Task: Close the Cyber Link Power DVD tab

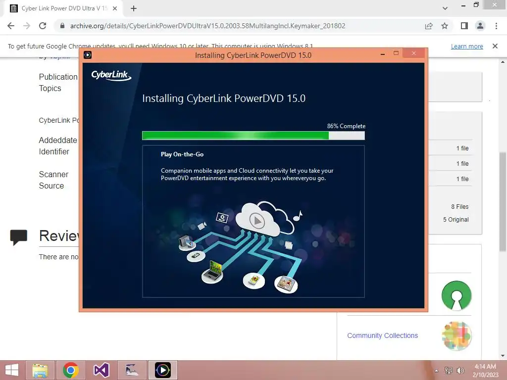Action: tap(115, 8)
